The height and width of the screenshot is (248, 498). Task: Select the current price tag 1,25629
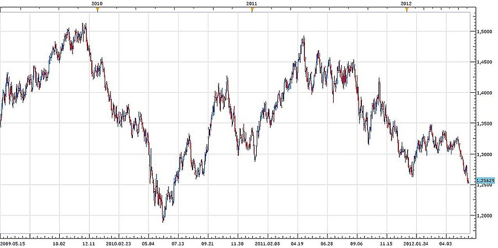[485, 181]
